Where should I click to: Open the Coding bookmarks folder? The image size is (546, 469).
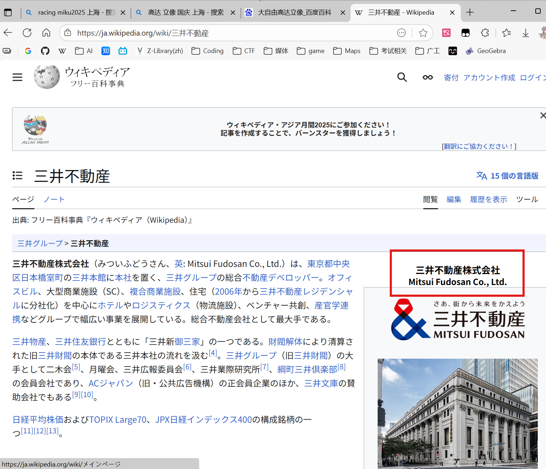pos(208,51)
